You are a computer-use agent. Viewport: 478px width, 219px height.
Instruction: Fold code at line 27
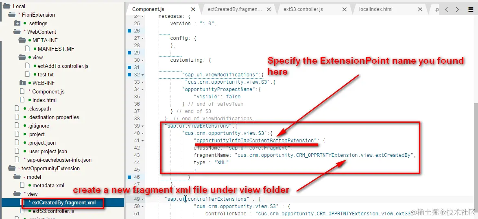tap(142, 38)
